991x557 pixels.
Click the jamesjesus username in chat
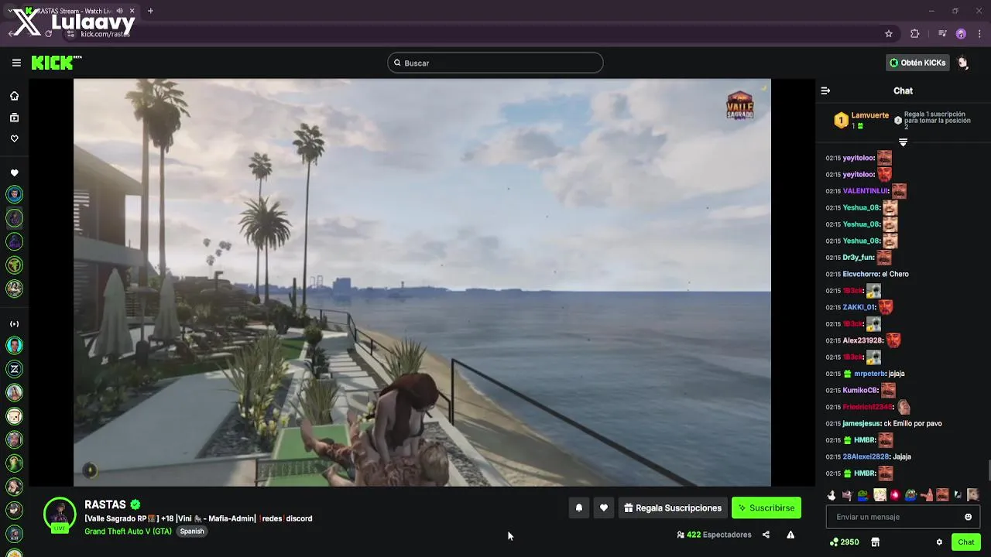[x=862, y=423]
